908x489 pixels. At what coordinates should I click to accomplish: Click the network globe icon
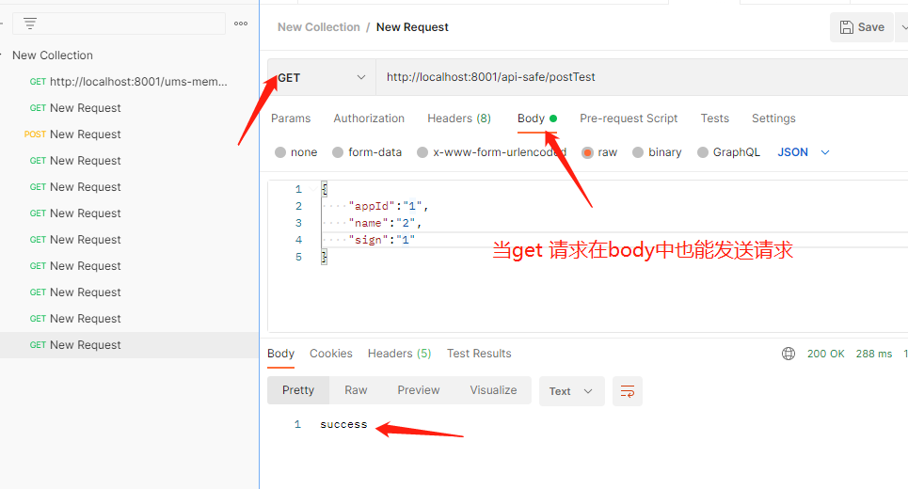[x=789, y=354]
